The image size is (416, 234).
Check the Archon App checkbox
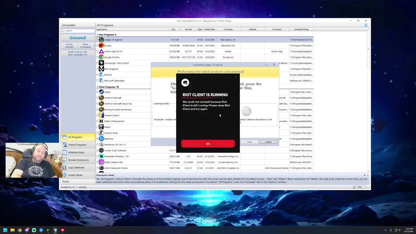[x=97, y=51]
